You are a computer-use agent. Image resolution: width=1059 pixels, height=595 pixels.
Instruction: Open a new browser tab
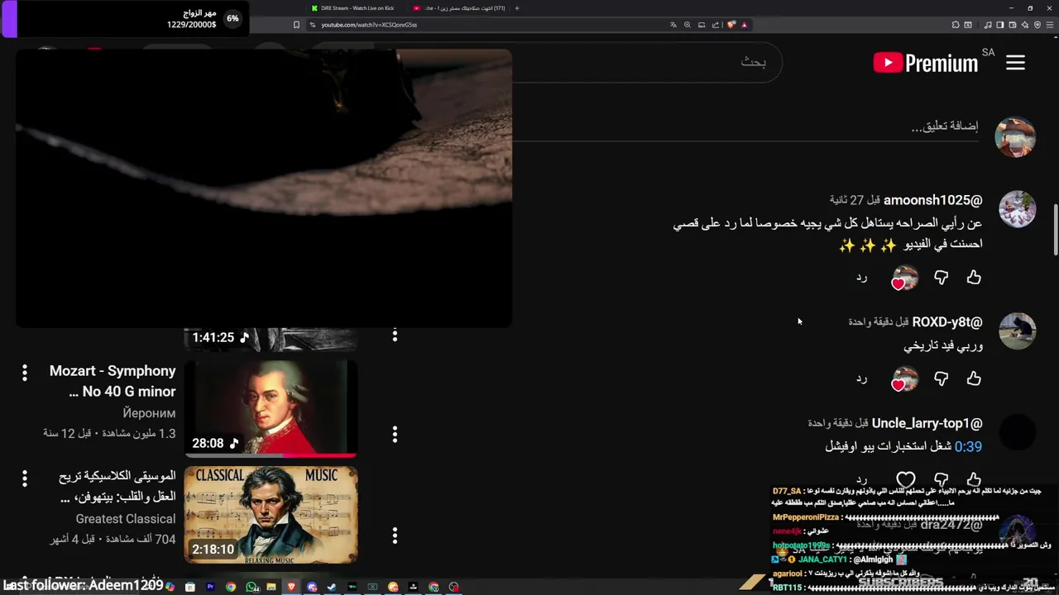[x=517, y=8]
